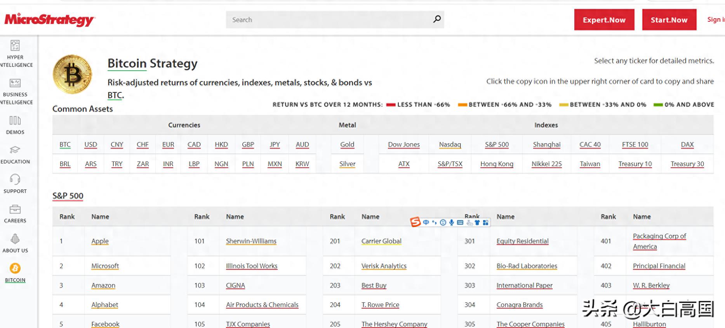Open the Hong Kong index
Viewport: 725px width, 328px height.
pos(497,164)
